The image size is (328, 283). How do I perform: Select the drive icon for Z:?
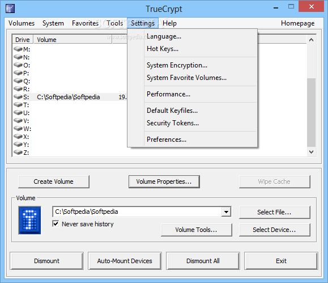click(18, 153)
